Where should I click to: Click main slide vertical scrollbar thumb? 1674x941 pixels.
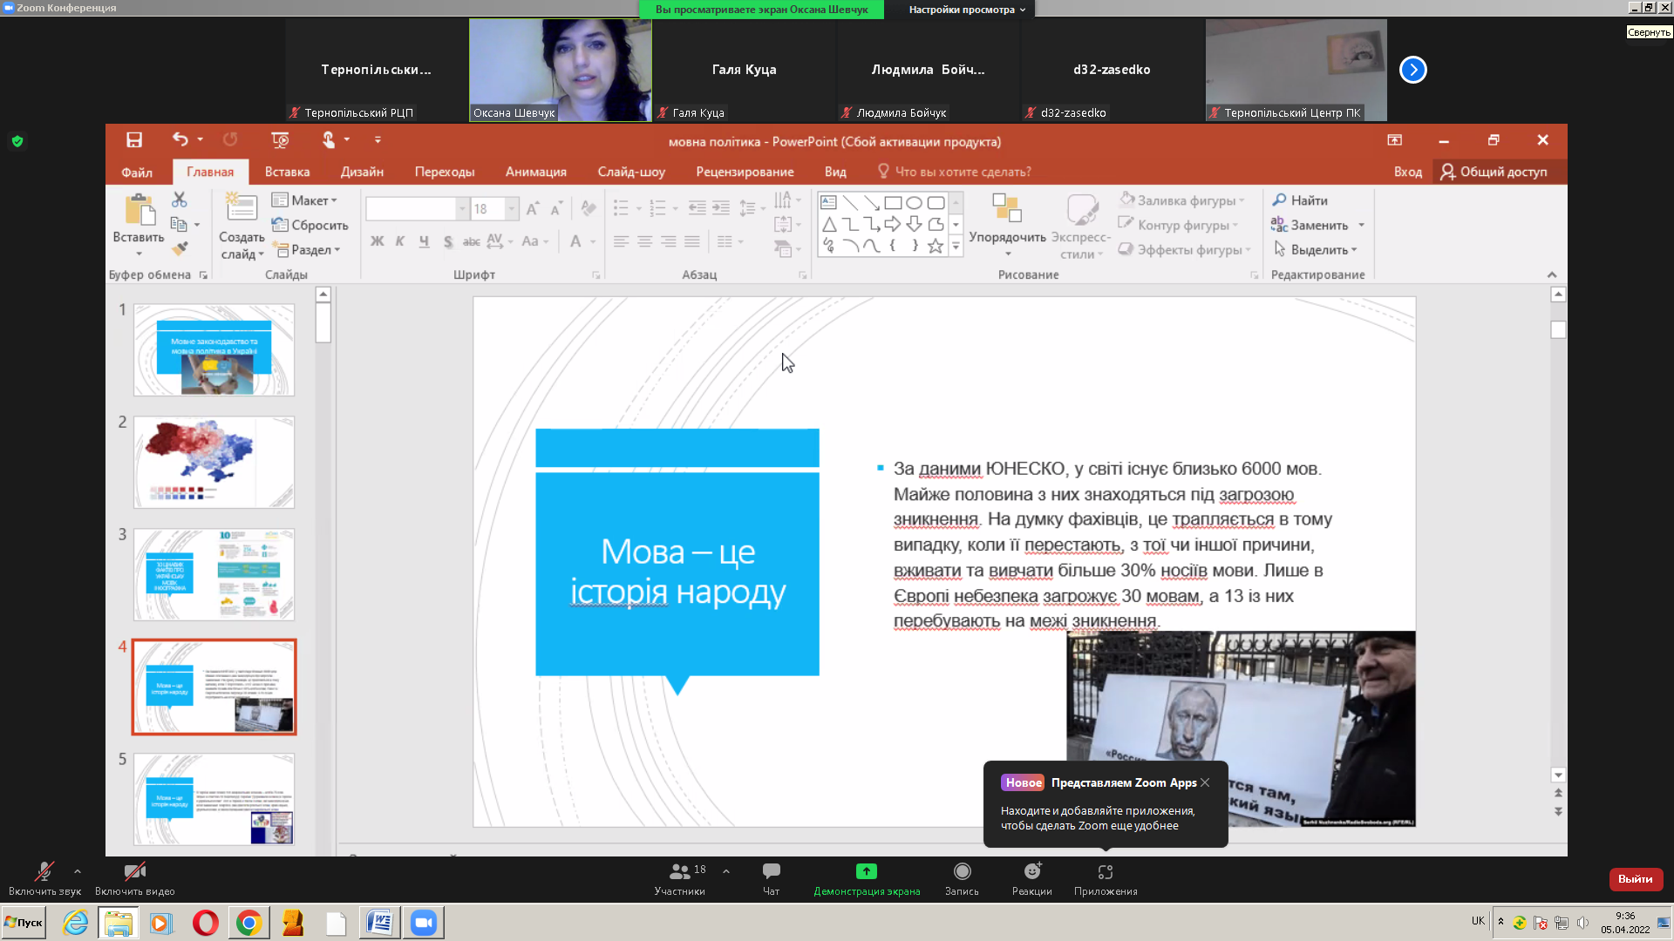click(1558, 329)
